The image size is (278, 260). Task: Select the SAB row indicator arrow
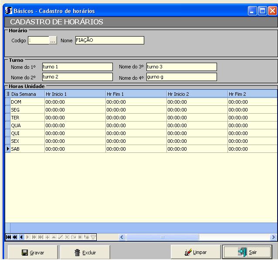[x=7, y=149]
